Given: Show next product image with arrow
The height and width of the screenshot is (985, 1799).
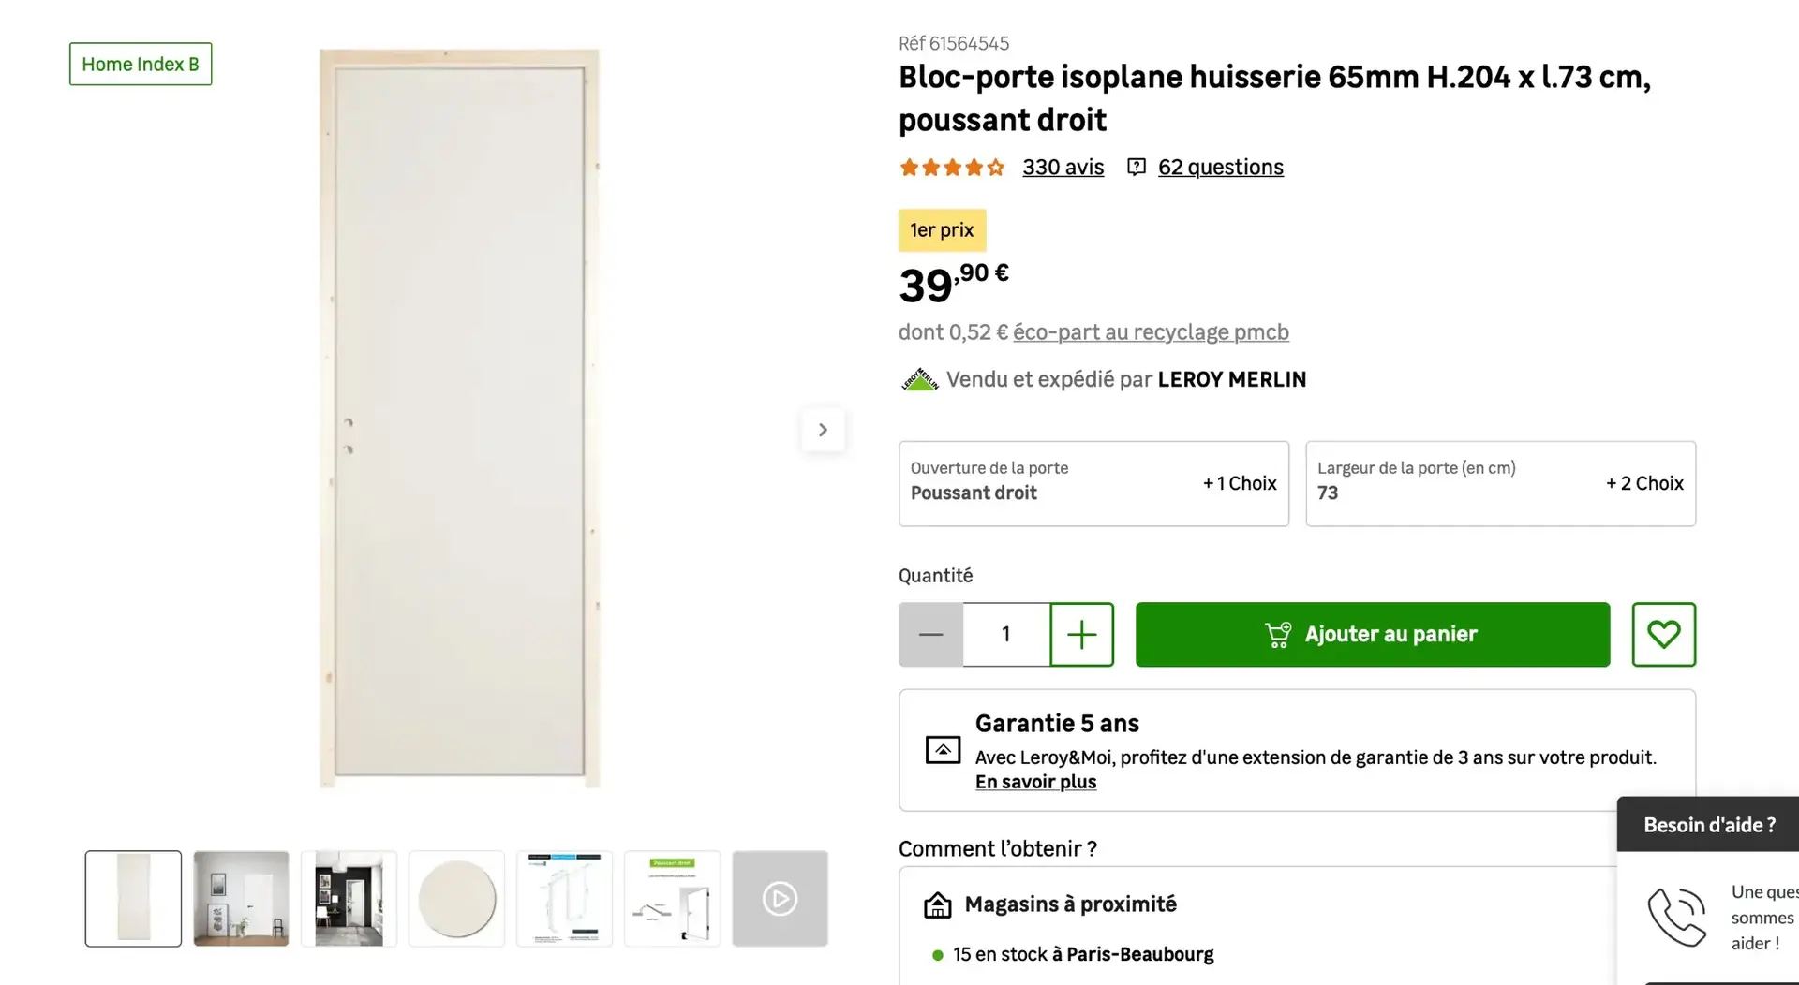Looking at the screenshot, I should (823, 430).
